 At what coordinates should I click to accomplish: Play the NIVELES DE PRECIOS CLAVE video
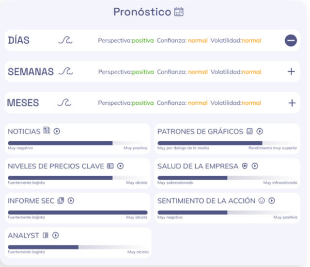pyautogui.click(x=121, y=166)
